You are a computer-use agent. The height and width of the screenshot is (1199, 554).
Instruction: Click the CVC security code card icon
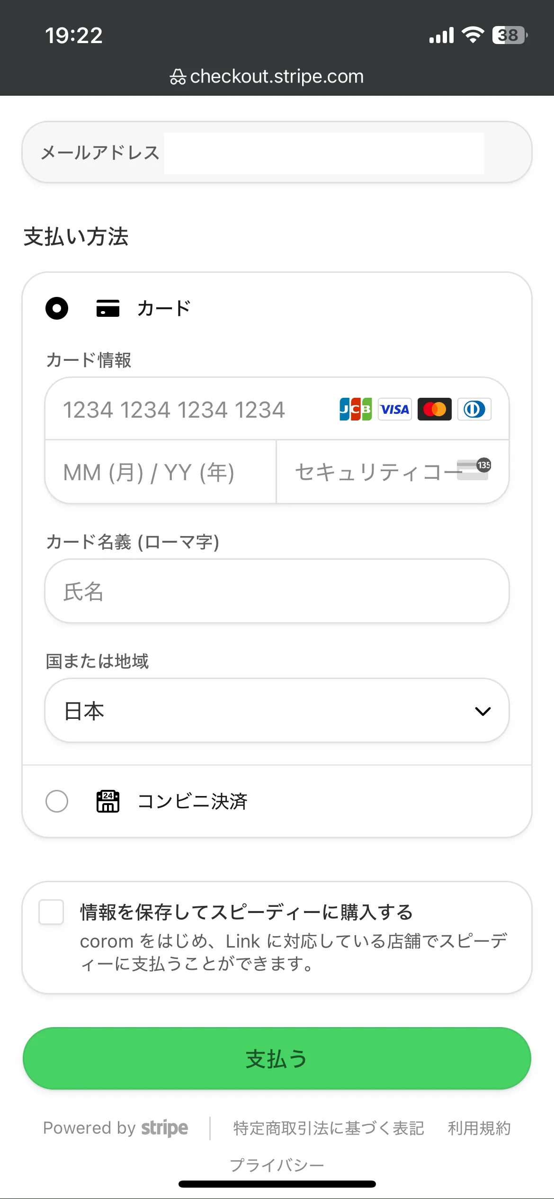474,469
